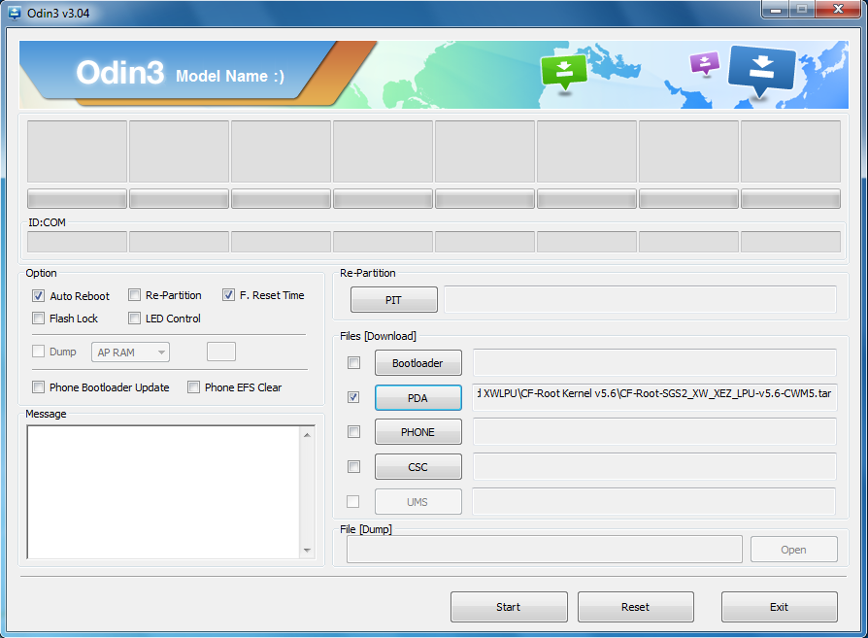Click the Exit button
Screen dimensions: 868x638
(779, 607)
